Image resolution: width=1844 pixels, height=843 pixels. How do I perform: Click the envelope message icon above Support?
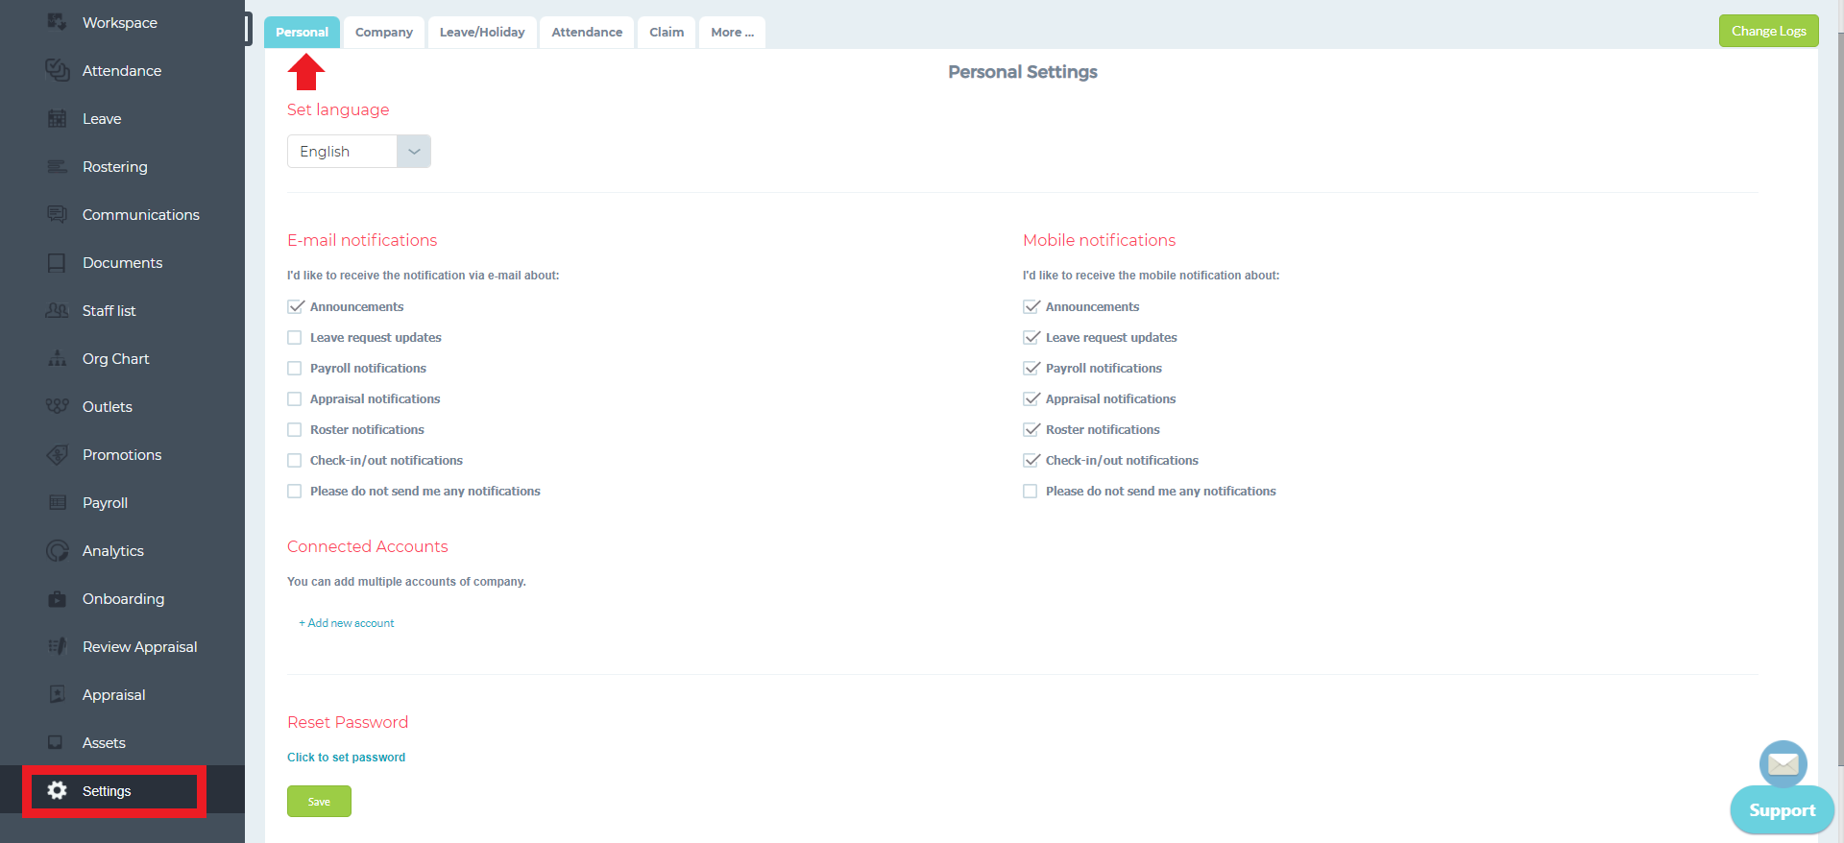click(1783, 764)
